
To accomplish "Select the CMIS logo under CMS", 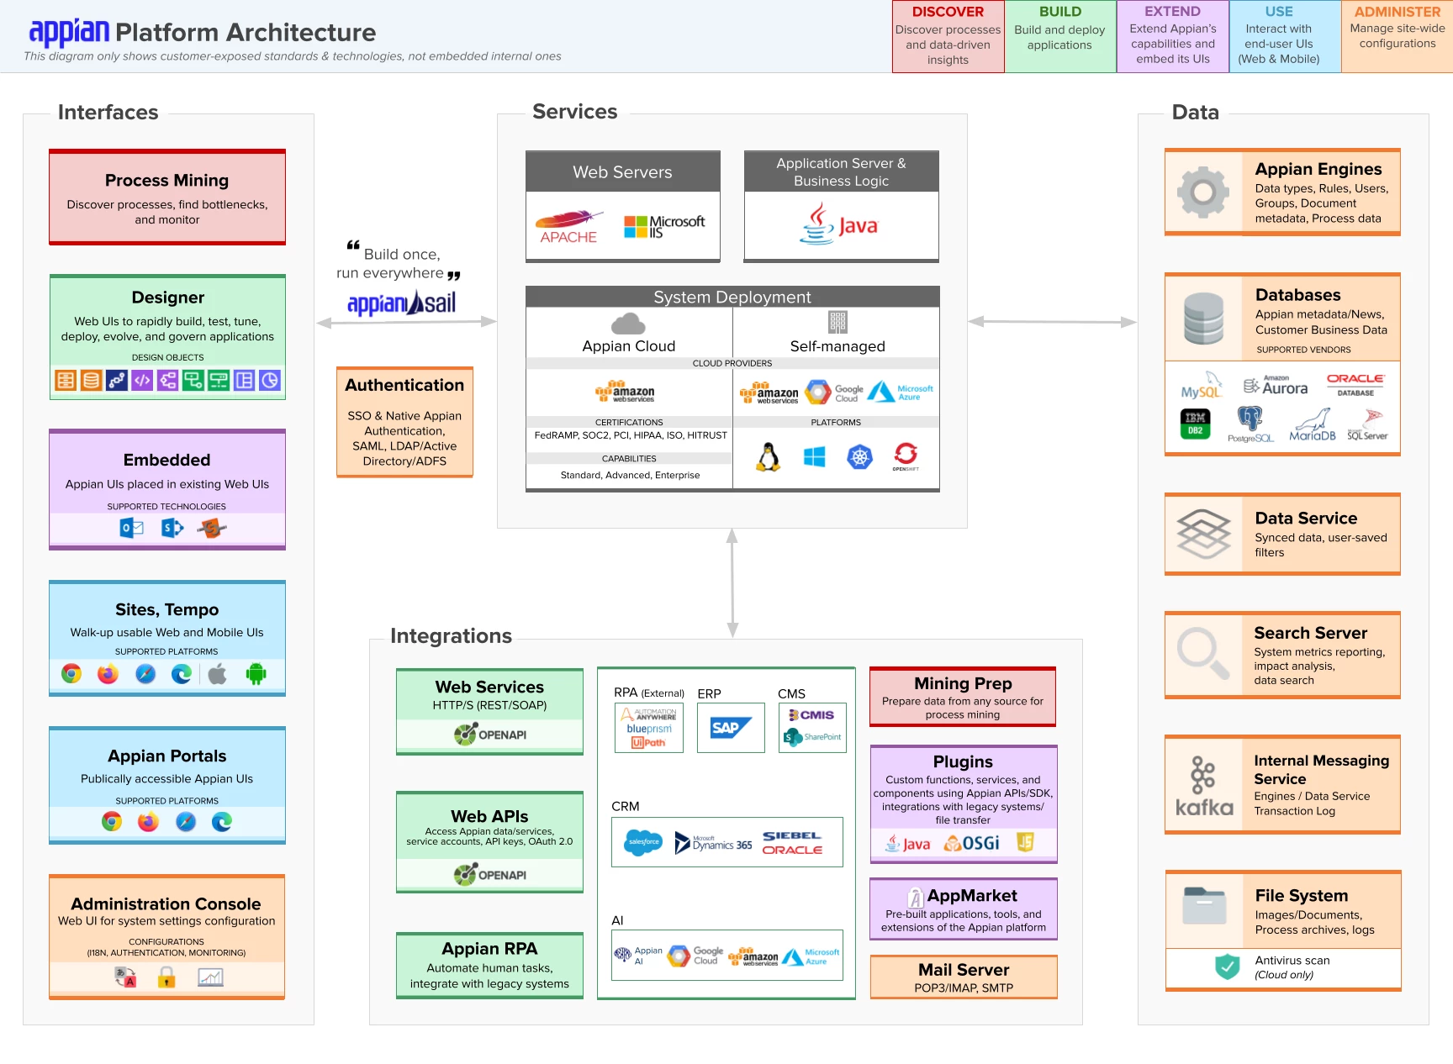I will [811, 715].
